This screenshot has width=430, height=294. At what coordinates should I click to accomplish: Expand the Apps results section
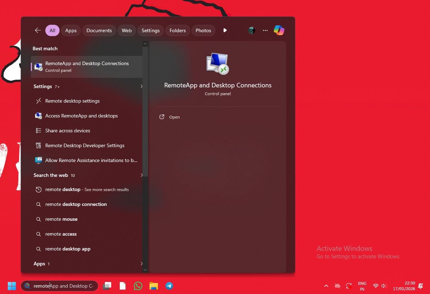pos(141,264)
